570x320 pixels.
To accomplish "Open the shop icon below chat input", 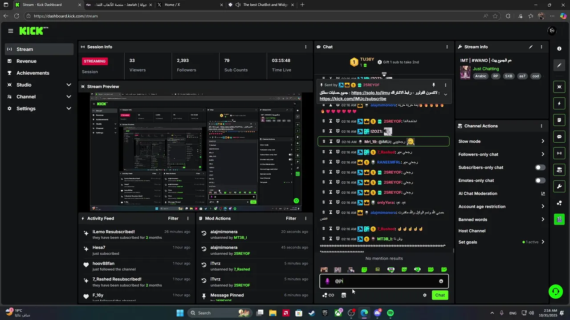I will (344, 295).
